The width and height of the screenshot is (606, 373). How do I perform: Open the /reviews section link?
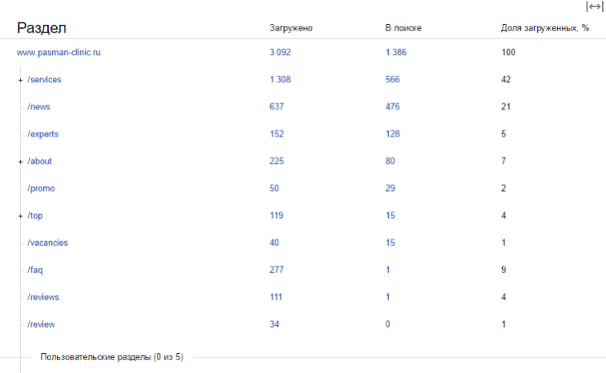pos(43,297)
